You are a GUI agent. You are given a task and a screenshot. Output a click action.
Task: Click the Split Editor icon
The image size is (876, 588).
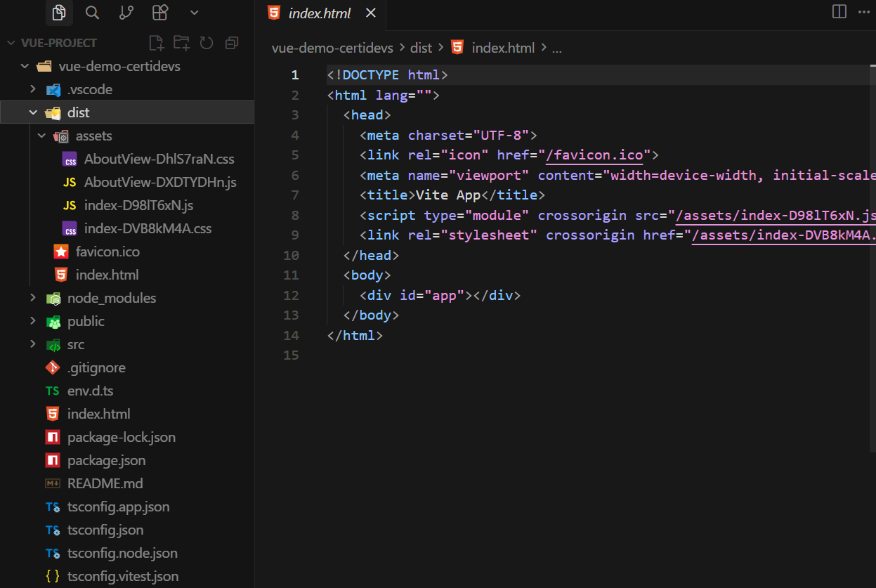click(839, 12)
